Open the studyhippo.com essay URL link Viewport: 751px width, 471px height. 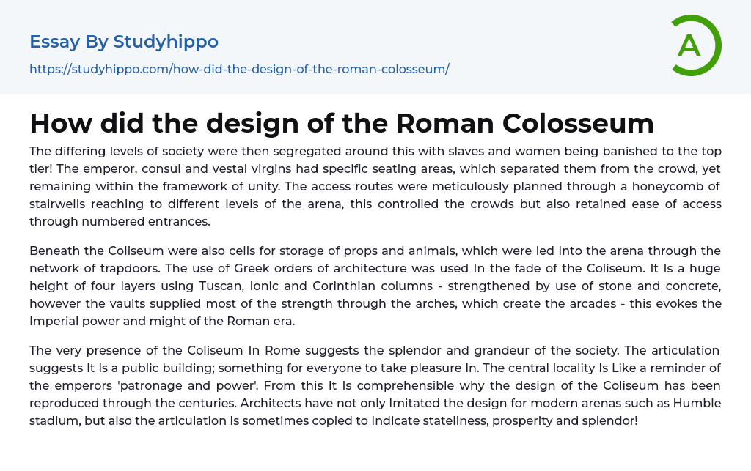pos(239,70)
